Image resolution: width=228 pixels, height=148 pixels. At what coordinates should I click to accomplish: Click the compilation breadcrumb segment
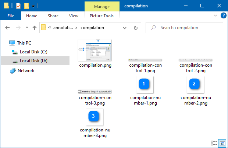[x=92, y=28]
